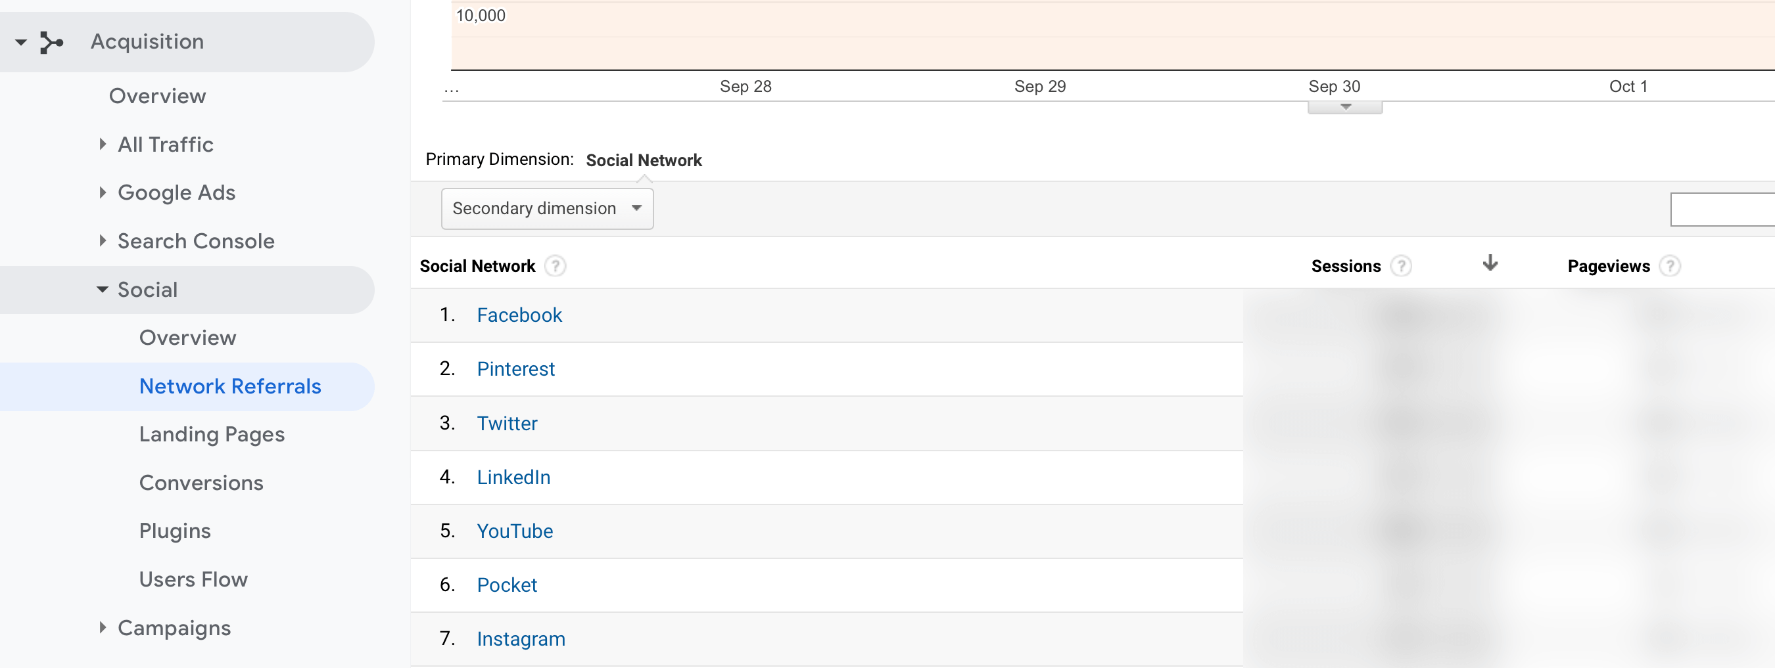Click the Social Network column header

[477, 266]
